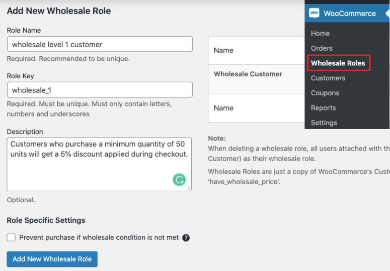Open the help tooltip question mark icon
The height and width of the screenshot is (271, 390).
(186, 238)
